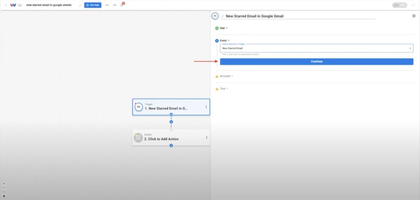Image resolution: width=420 pixels, height=200 pixels.
Task: Click grid app icon on action node
Action: click(x=138, y=137)
